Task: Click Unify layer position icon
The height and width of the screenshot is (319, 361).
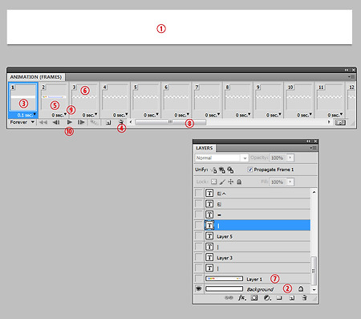Action: coord(213,170)
